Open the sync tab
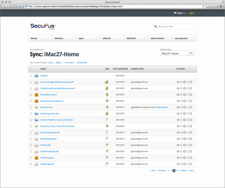Screen dimensions: 225x188 88,38
